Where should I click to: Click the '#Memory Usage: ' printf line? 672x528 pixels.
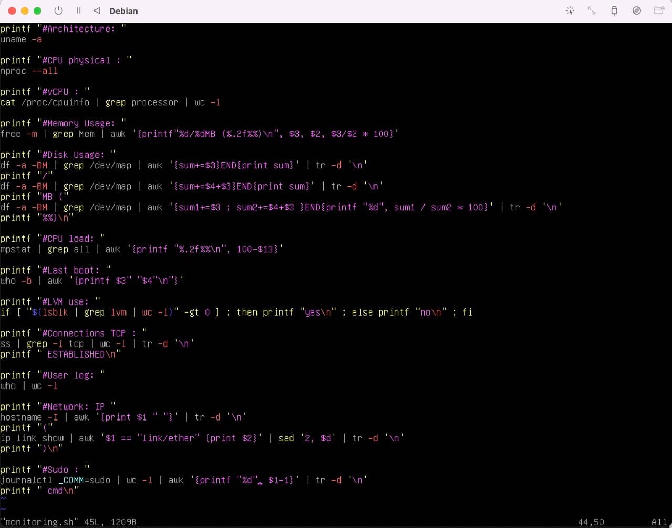(x=63, y=123)
